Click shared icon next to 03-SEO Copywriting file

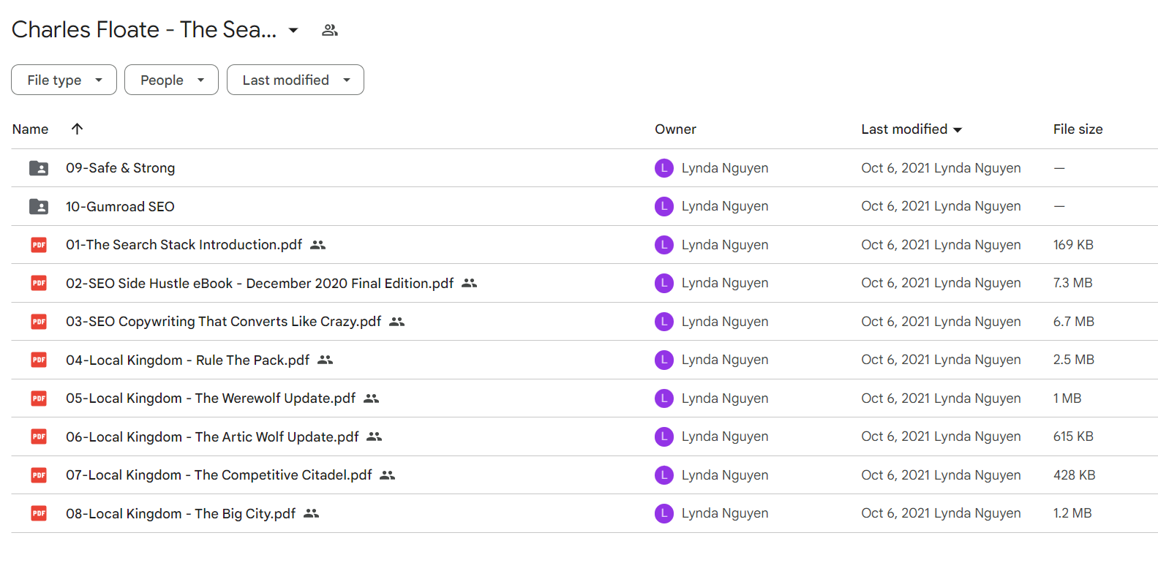[x=396, y=322]
